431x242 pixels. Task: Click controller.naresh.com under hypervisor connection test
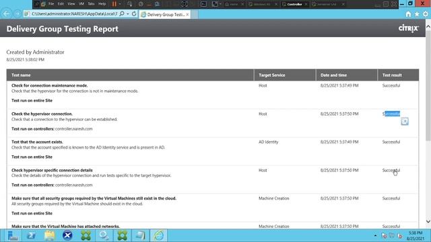click(x=73, y=128)
